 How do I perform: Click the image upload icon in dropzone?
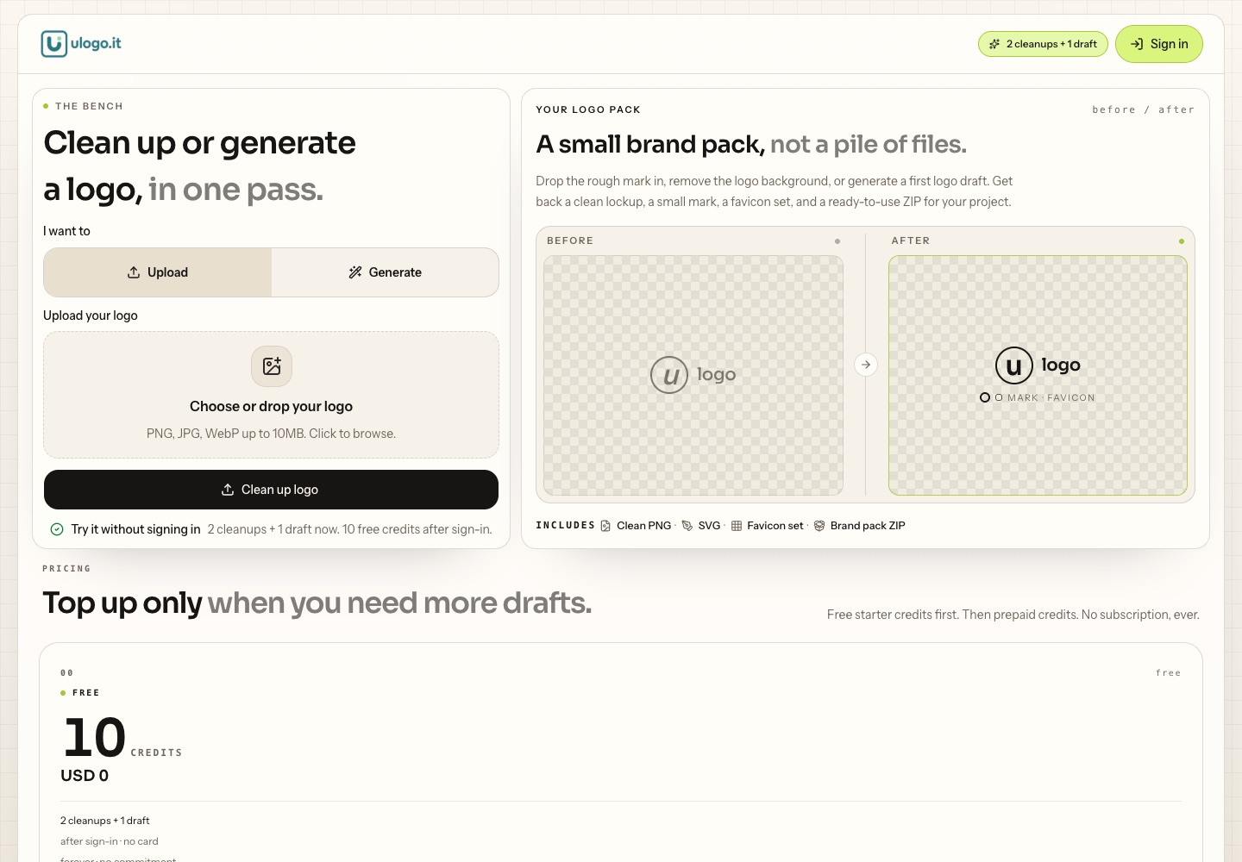point(272,366)
